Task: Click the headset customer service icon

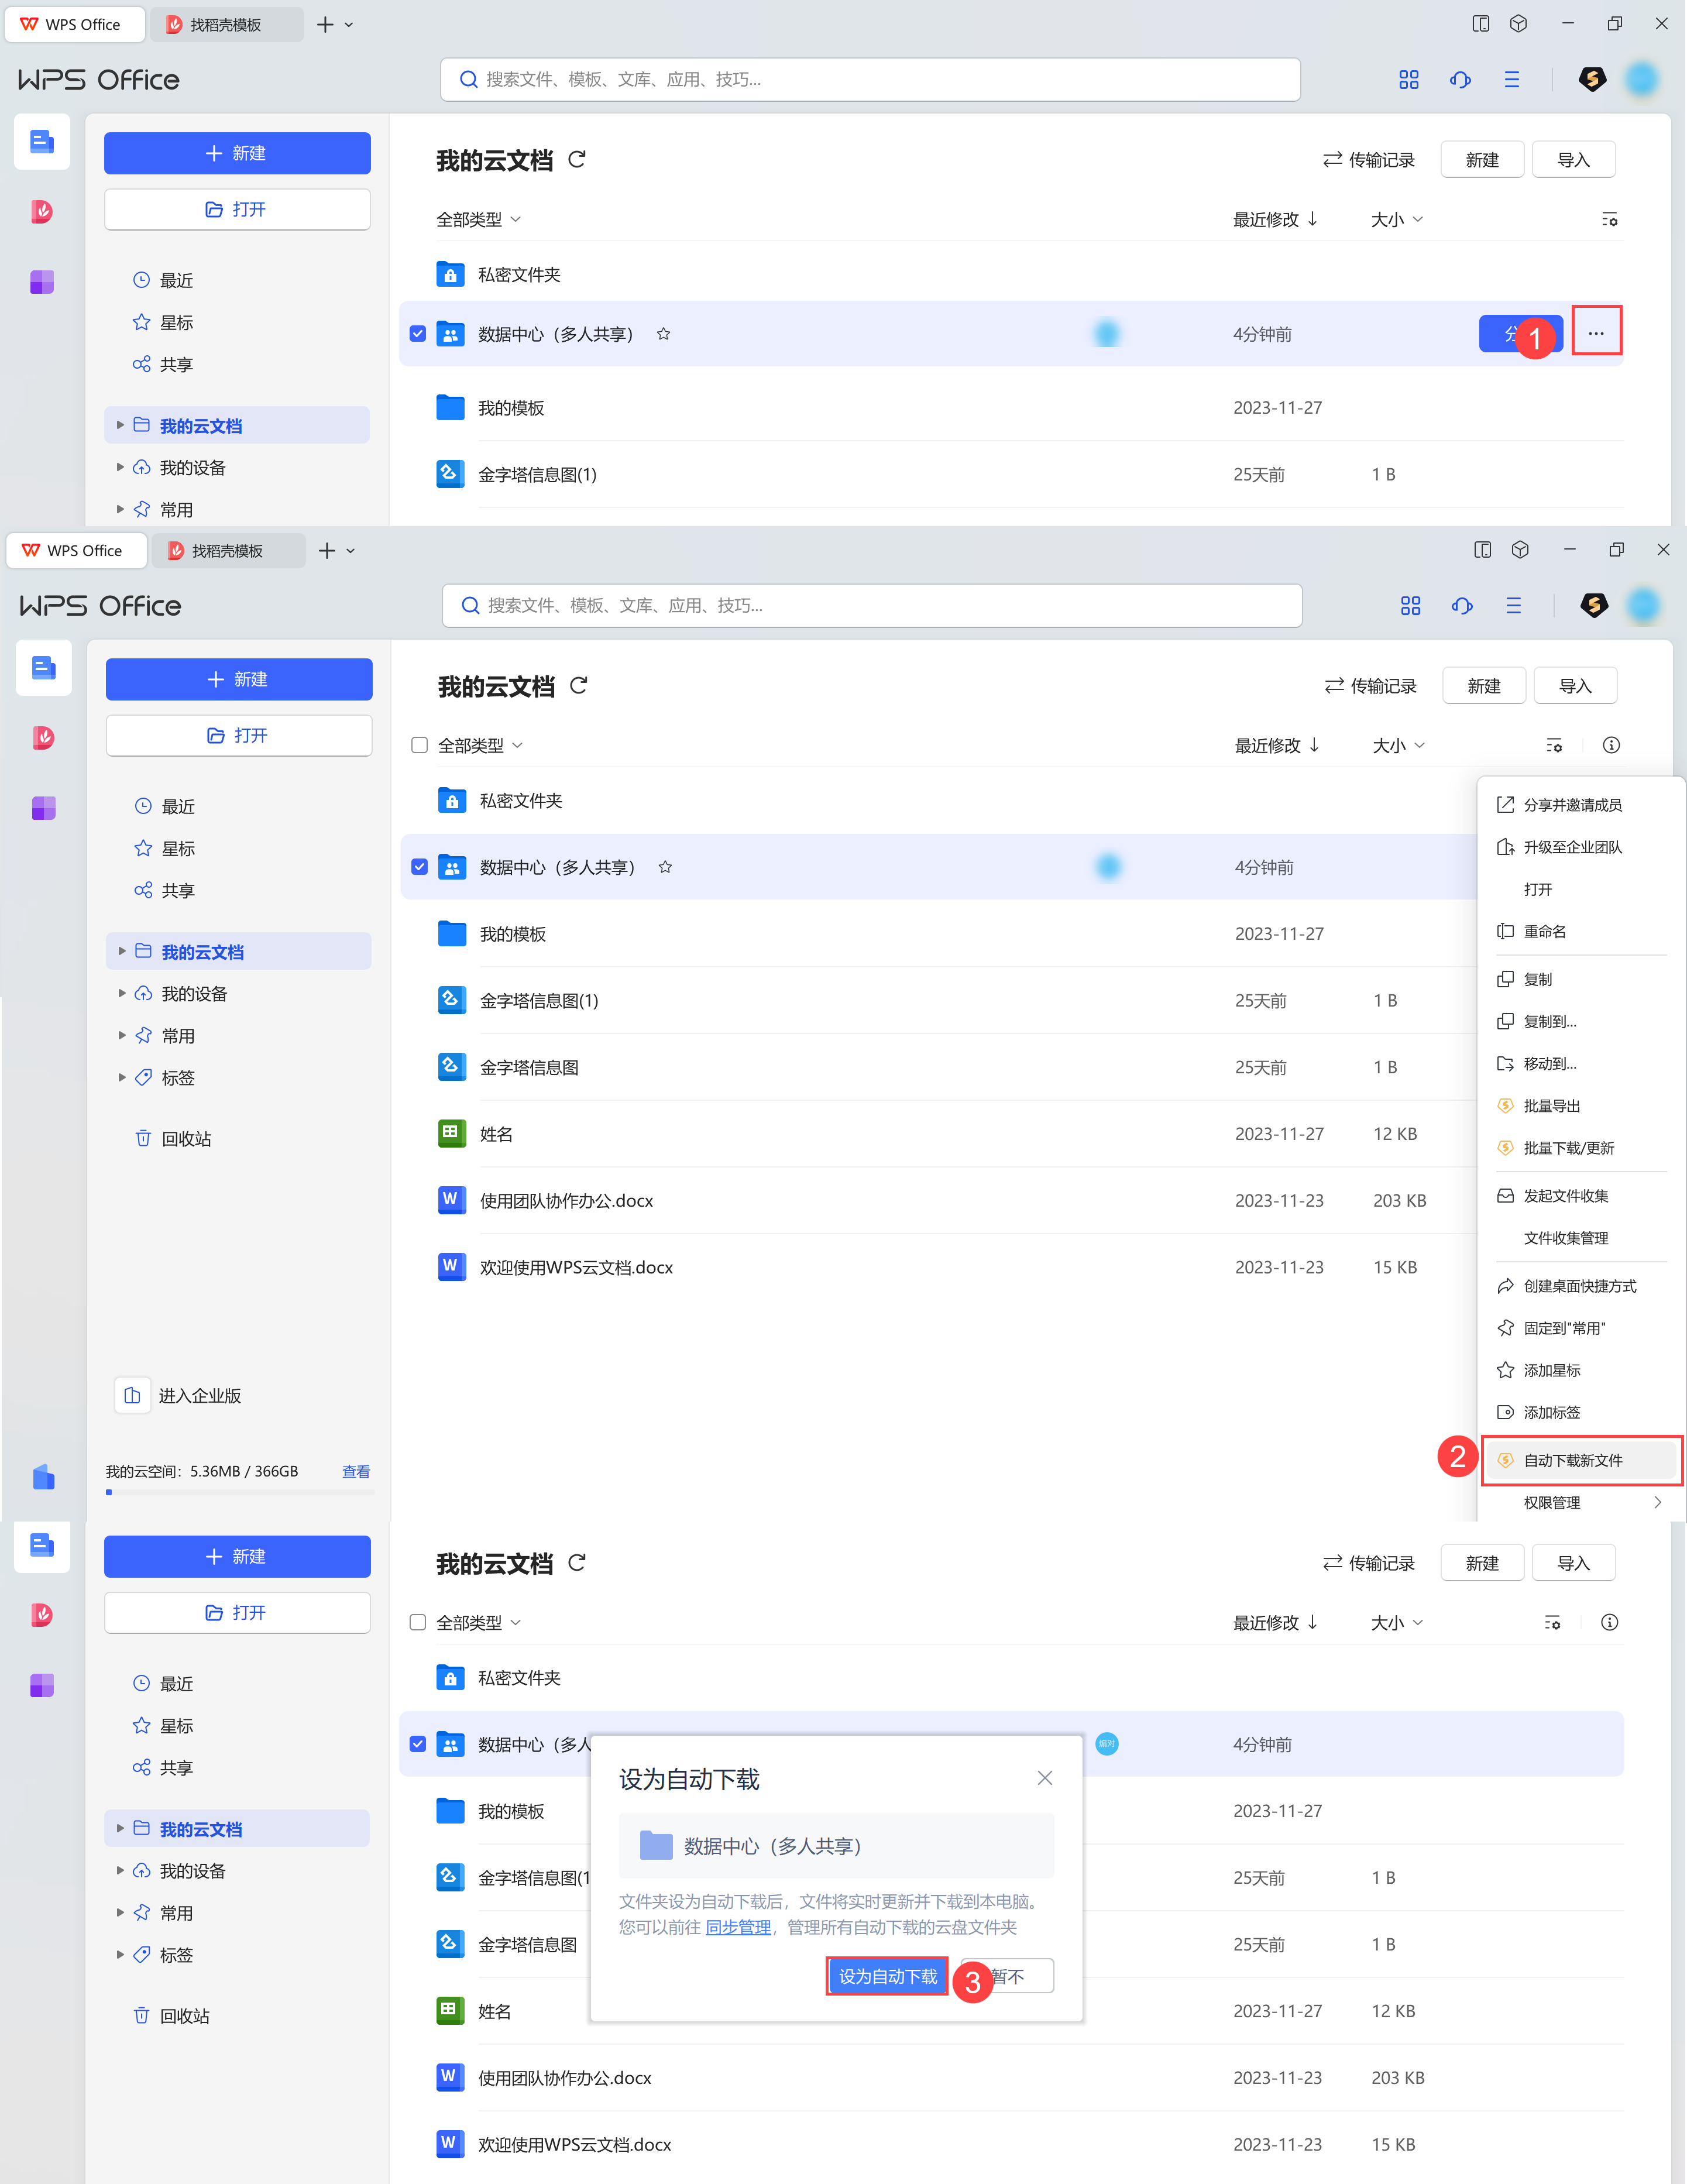Action: click(1460, 80)
